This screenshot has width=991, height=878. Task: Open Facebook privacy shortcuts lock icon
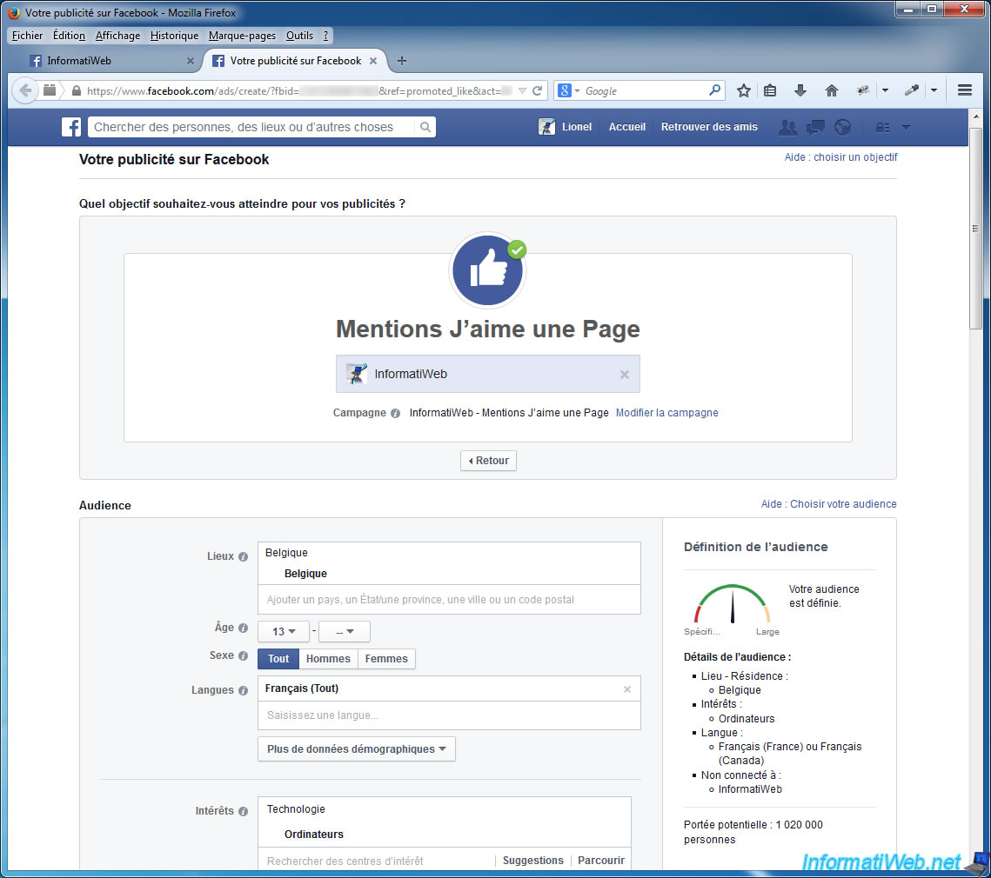[x=883, y=128]
